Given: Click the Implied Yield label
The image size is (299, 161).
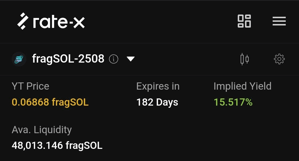Looking at the screenshot, I should click(x=242, y=86).
